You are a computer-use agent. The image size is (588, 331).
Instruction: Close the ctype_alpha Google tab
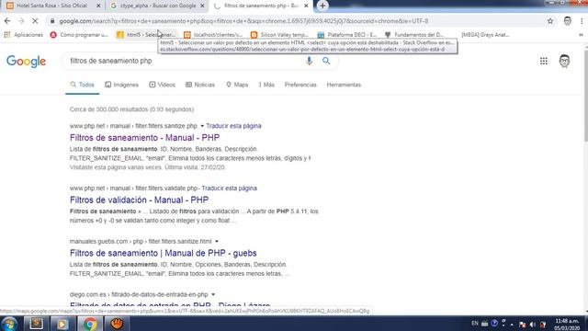pyautogui.click(x=202, y=6)
